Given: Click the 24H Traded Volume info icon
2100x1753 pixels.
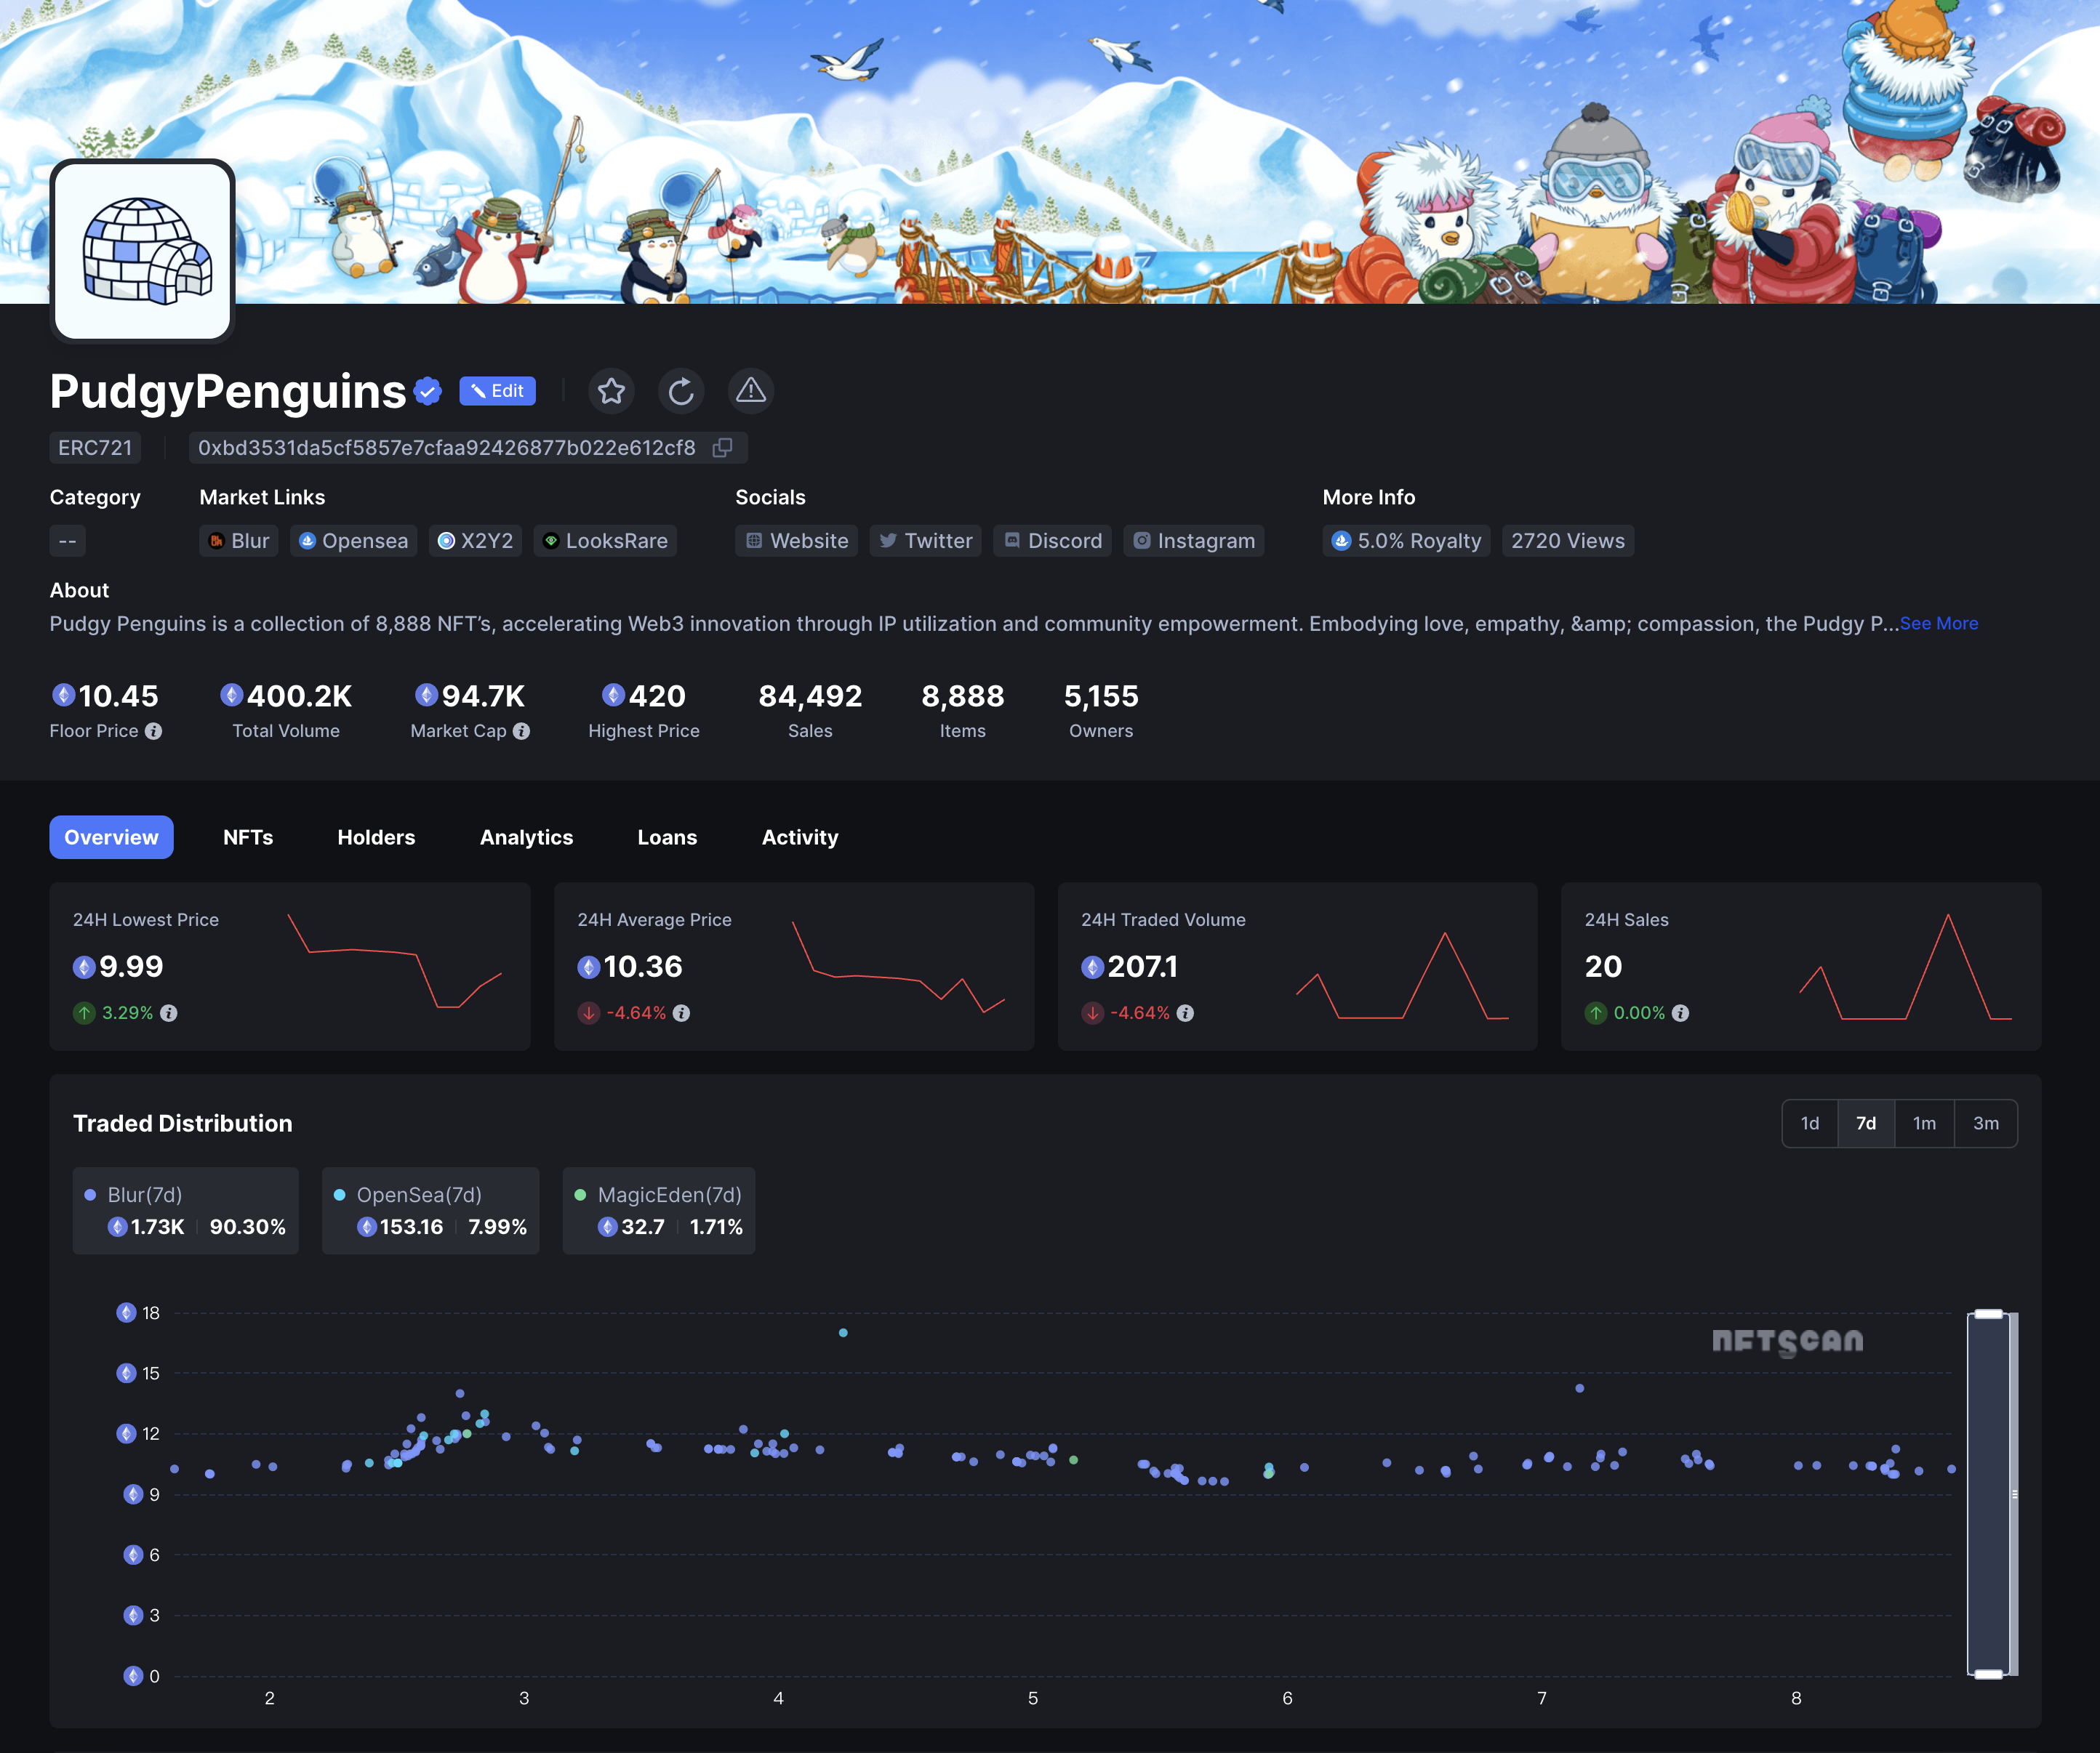Looking at the screenshot, I should [x=1185, y=1012].
